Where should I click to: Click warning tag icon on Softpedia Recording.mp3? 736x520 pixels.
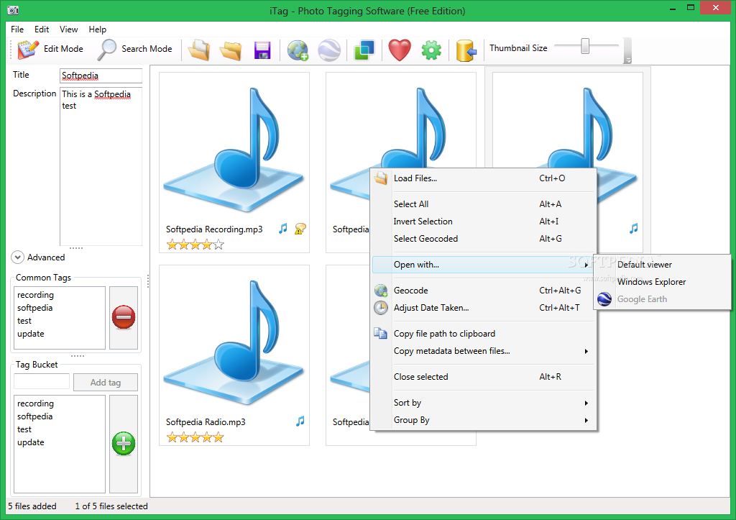300,229
